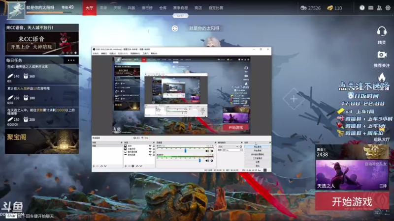The image size is (394, 221).
Task: Remove scene with the OBS scenes minus icon
Action: tap(97, 166)
